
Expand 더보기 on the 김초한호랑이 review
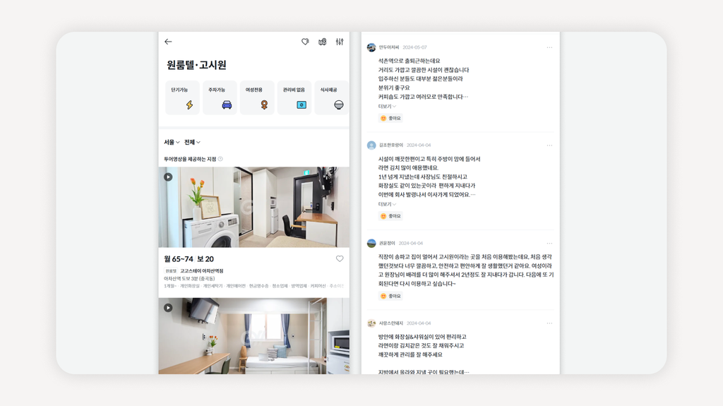click(x=387, y=204)
